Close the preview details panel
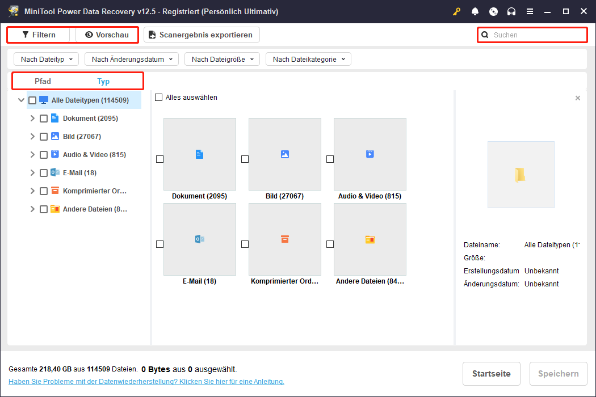 pyautogui.click(x=578, y=98)
